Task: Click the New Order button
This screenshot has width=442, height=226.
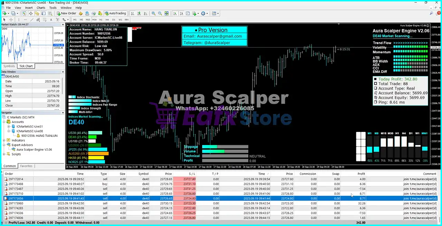Action: [66, 13]
